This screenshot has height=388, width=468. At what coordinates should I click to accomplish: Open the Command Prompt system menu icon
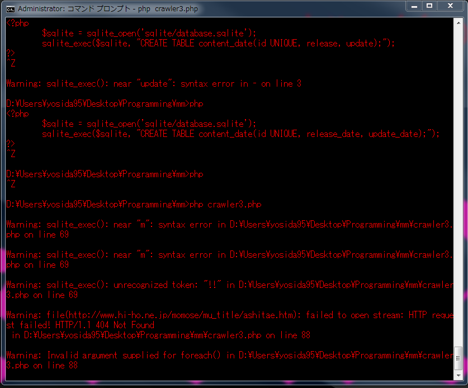(x=11, y=9)
